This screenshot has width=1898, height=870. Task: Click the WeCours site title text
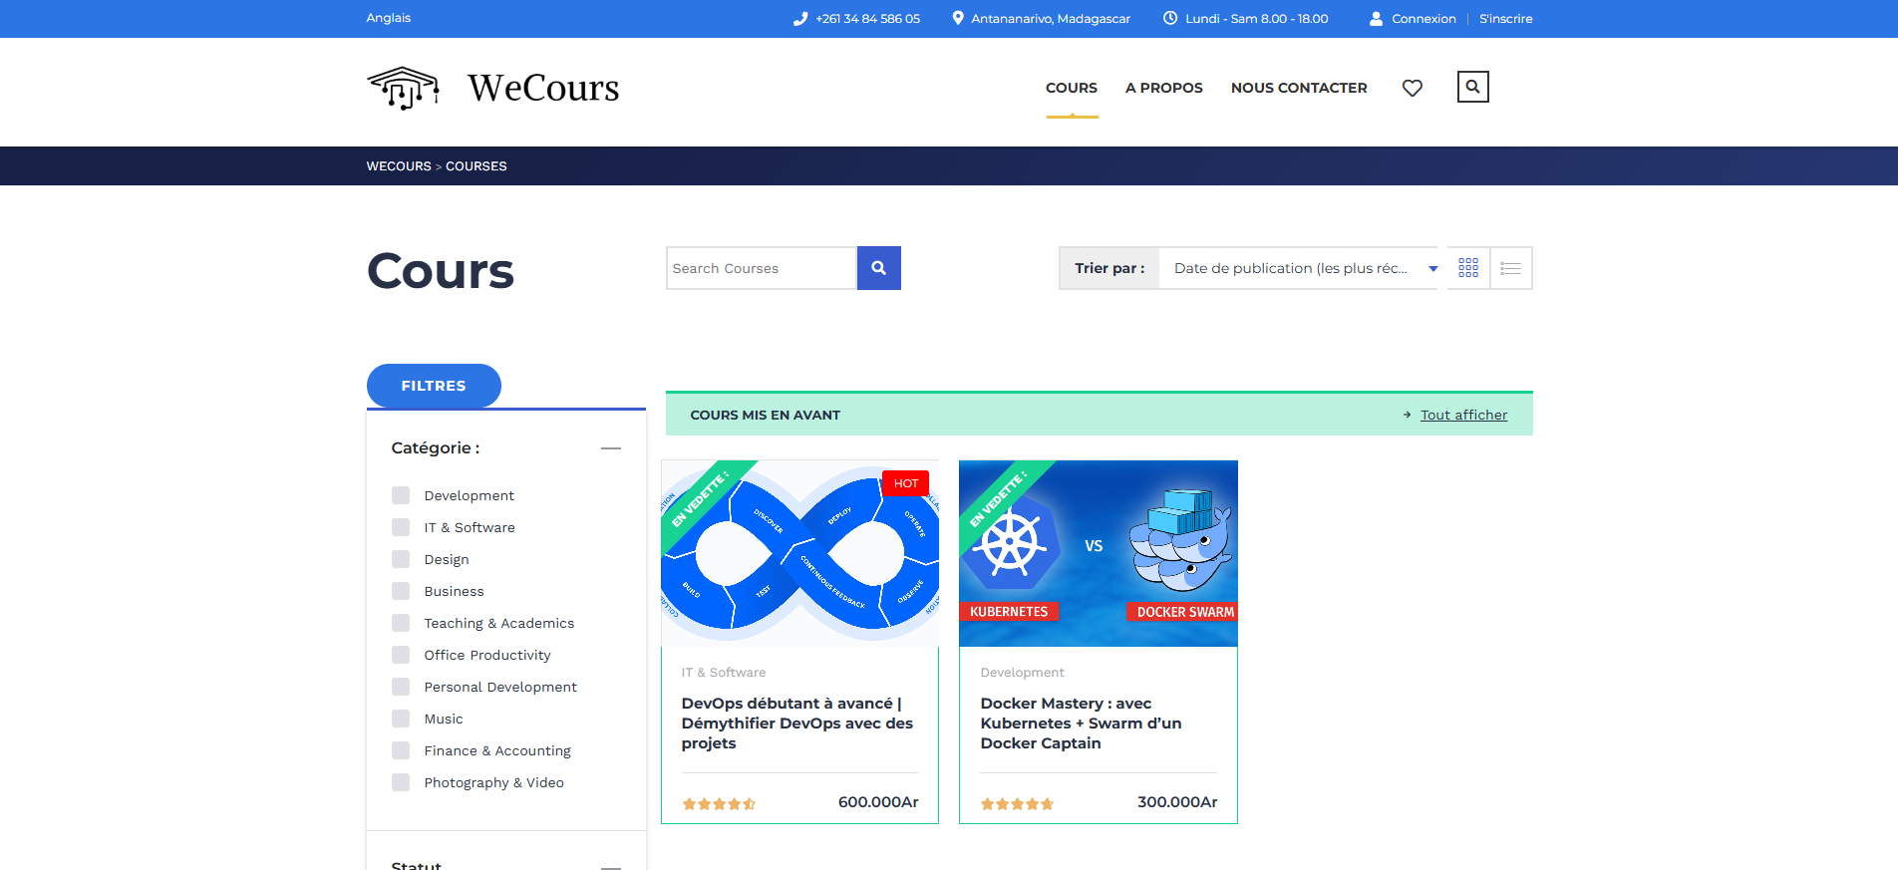pos(543,88)
